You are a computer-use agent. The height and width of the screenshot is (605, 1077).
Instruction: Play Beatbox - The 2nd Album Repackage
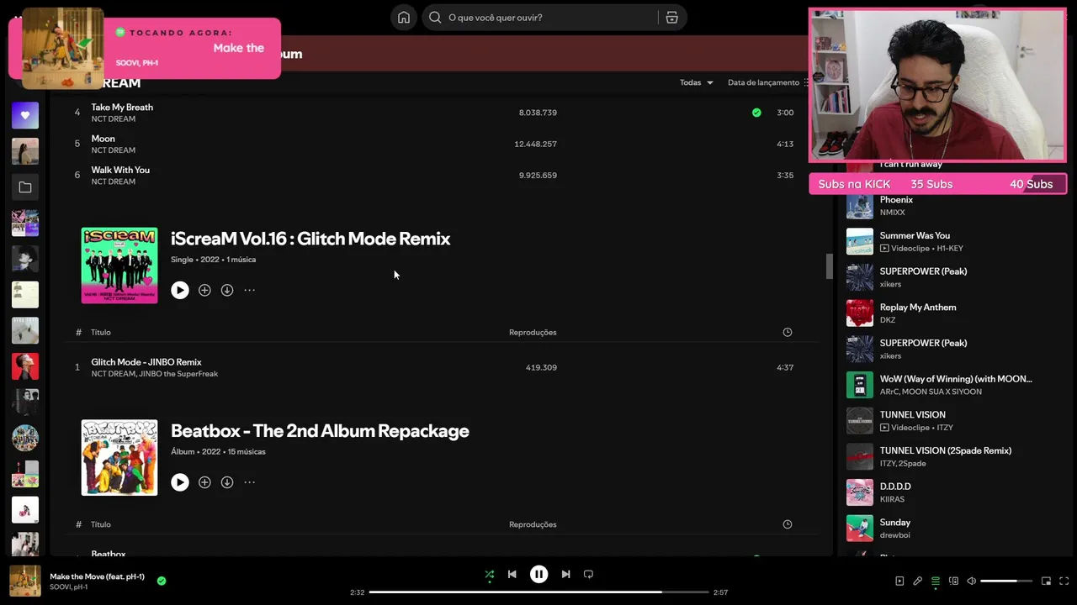pyautogui.click(x=180, y=482)
